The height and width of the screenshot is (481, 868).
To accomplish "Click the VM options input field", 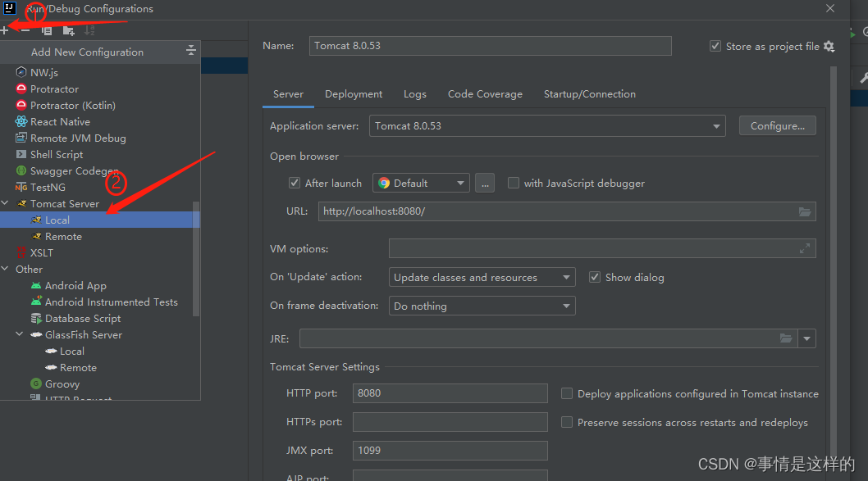I will click(x=602, y=249).
